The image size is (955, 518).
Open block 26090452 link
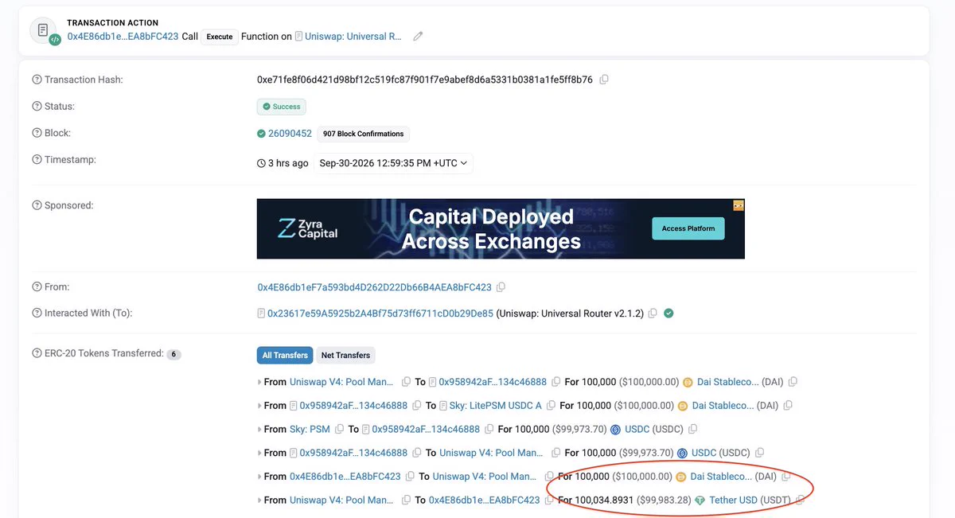point(290,134)
